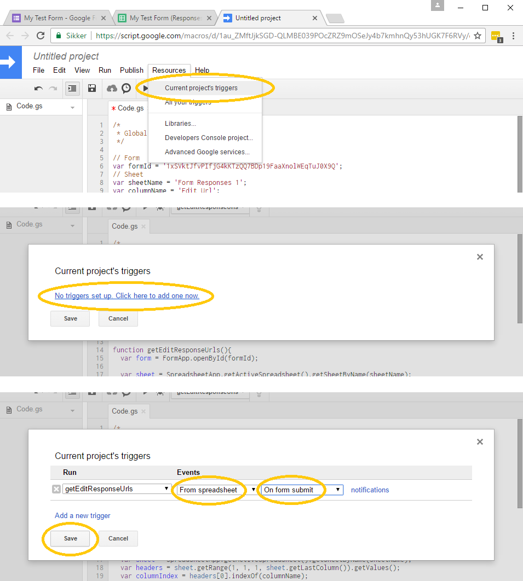Click 'No triggers set up' link
This screenshot has width=523, height=581.
tap(127, 296)
